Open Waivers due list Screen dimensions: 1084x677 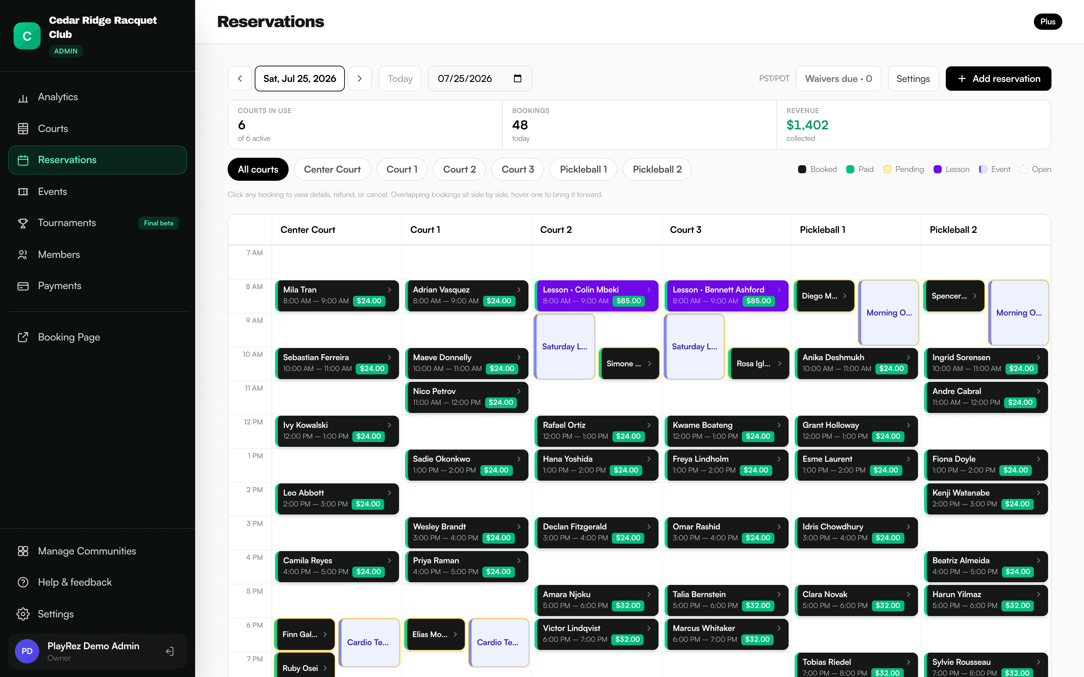click(x=838, y=78)
